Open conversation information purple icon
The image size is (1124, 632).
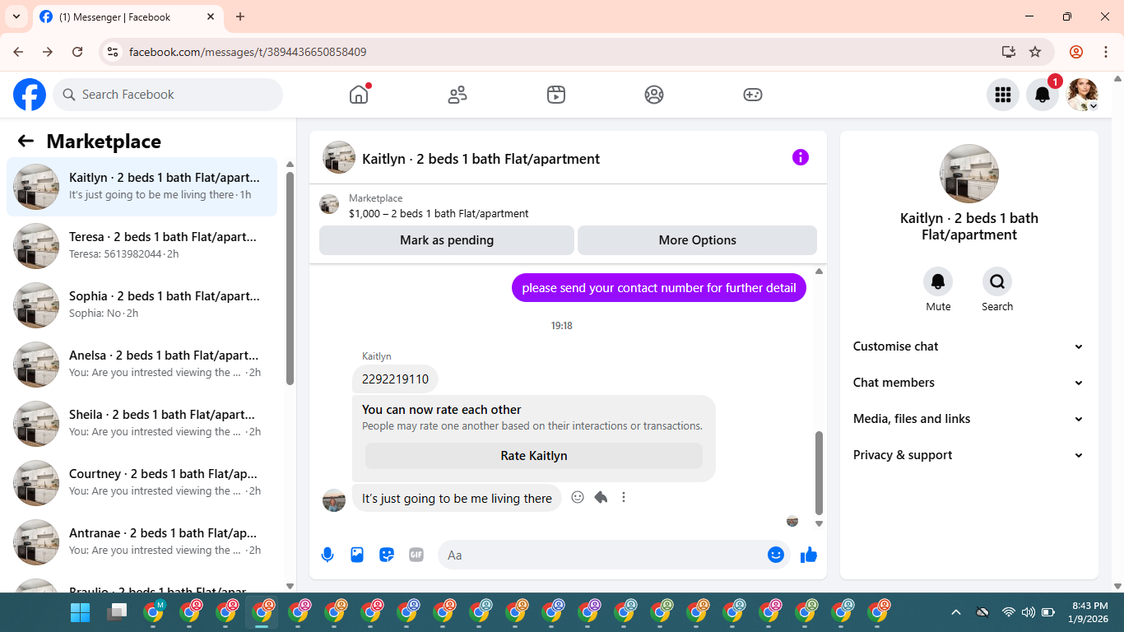point(801,157)
